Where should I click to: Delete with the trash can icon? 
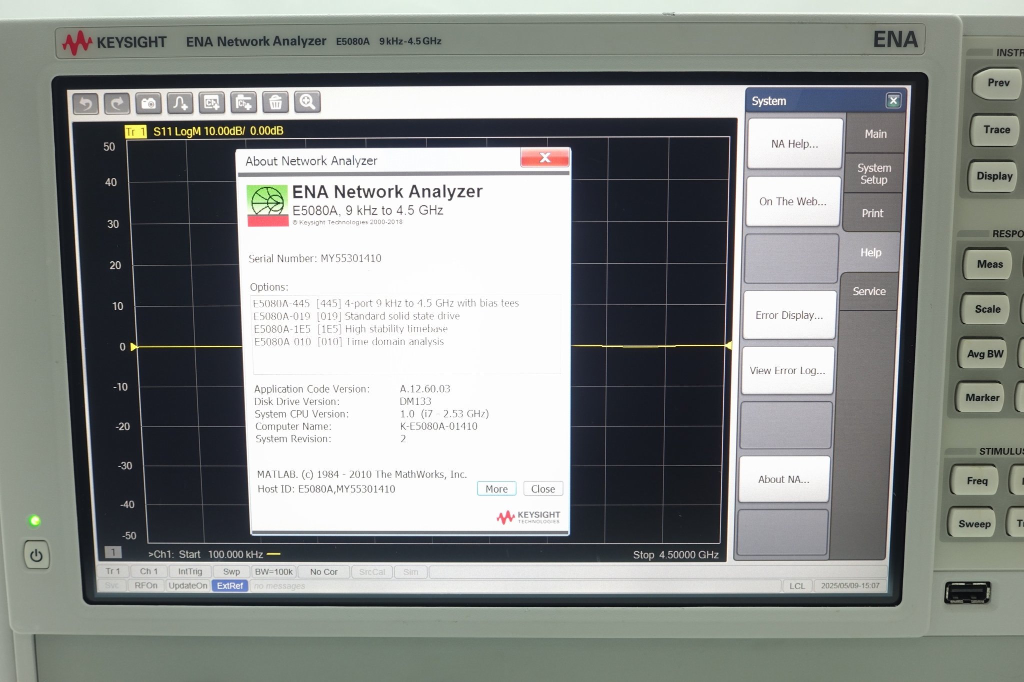pos(275,102)
